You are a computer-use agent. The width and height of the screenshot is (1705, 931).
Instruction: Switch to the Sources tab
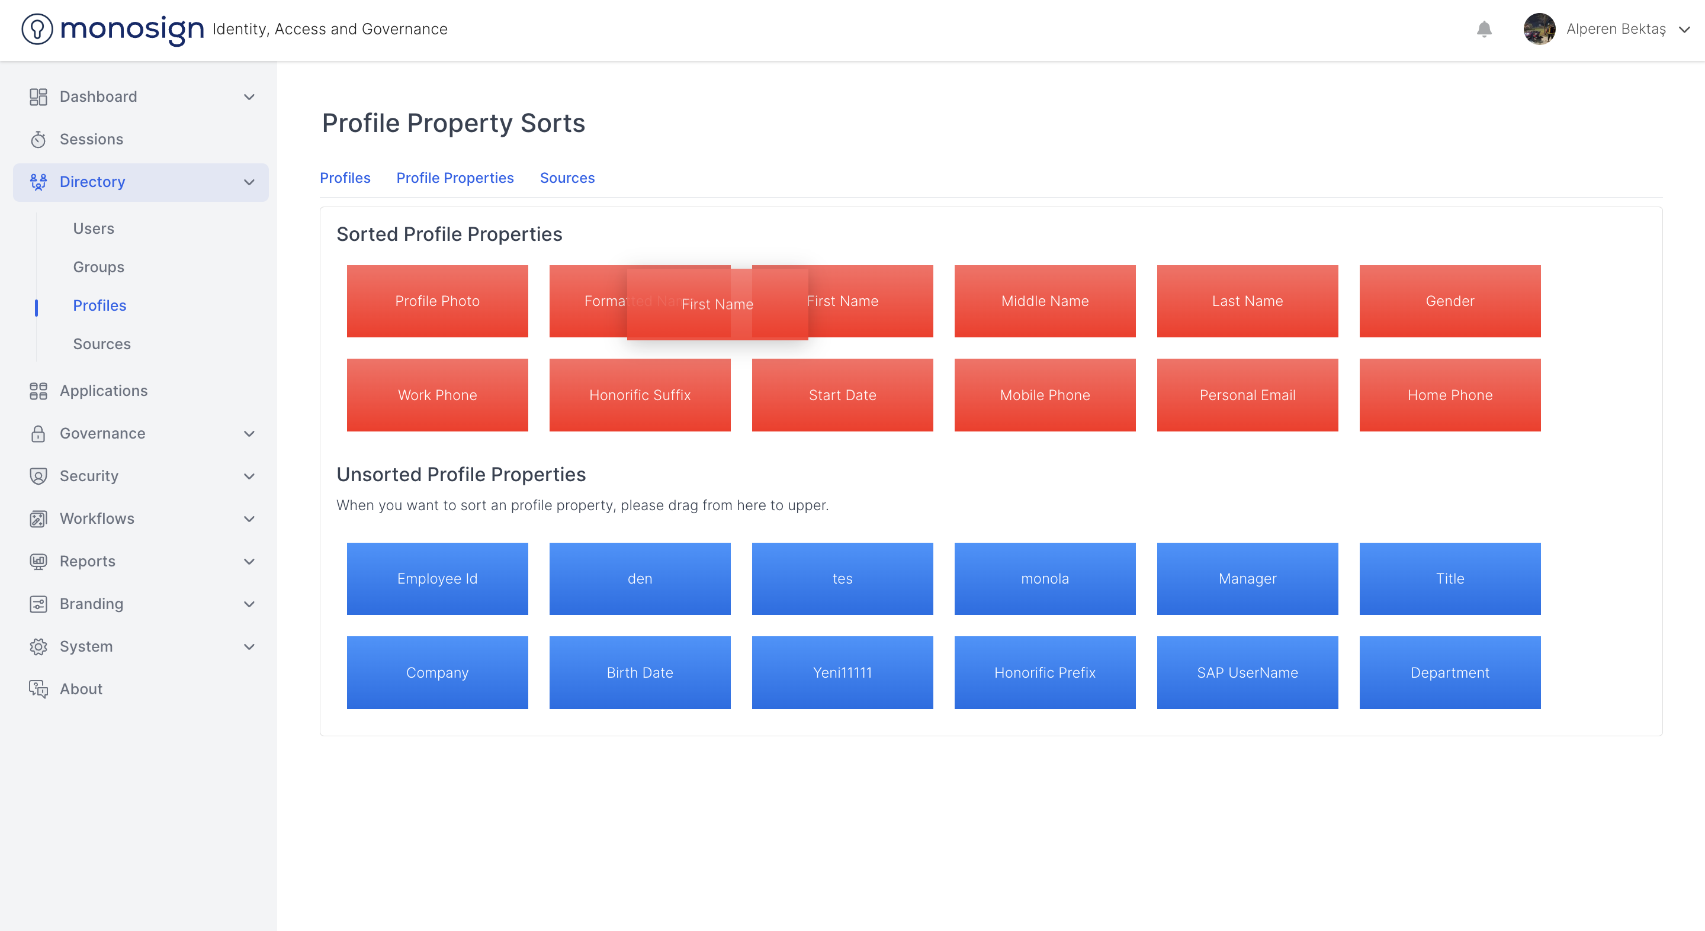tap(567, 178)
